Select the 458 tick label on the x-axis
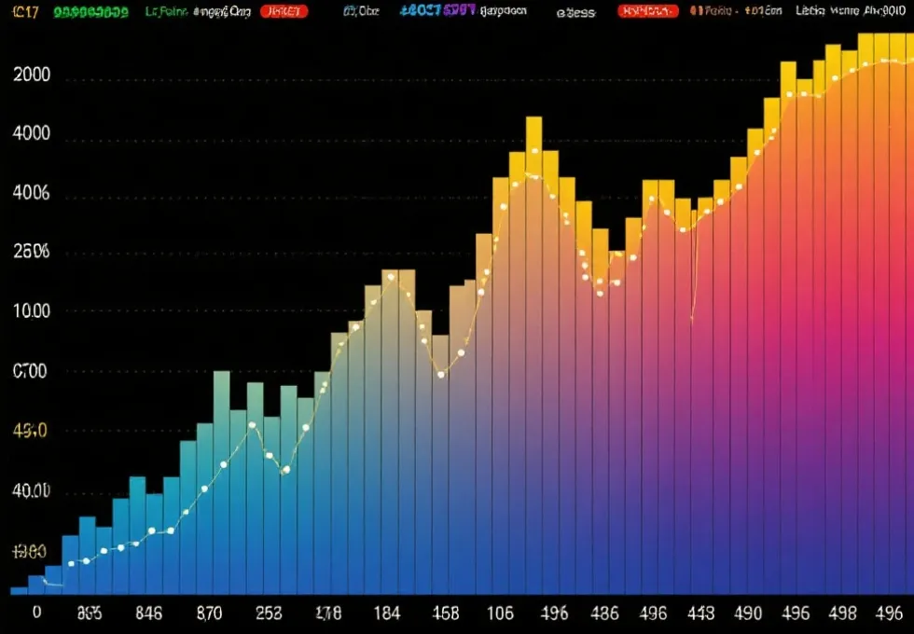914x634 pixels. (447, 613)
